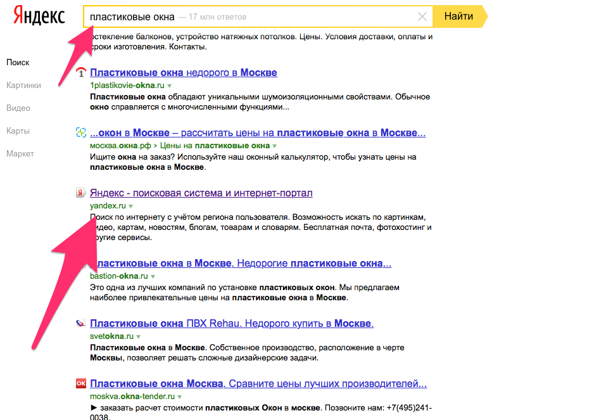Open the bastion-okna.ru green URL

click(119, 276)
